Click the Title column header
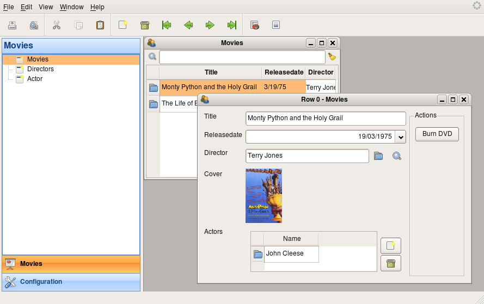The image size is (484, 304). (211, 72)
